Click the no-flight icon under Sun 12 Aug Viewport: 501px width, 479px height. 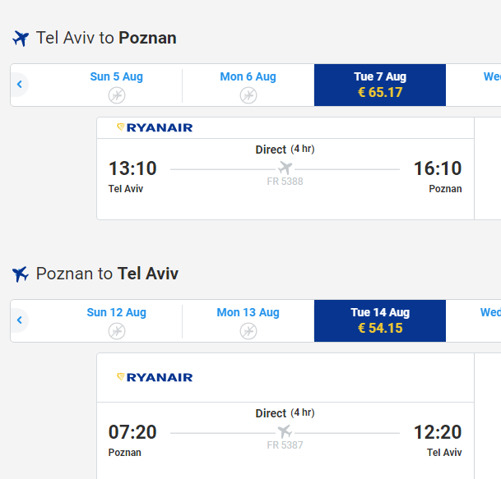pyautogui.click(x=117, y=331)
